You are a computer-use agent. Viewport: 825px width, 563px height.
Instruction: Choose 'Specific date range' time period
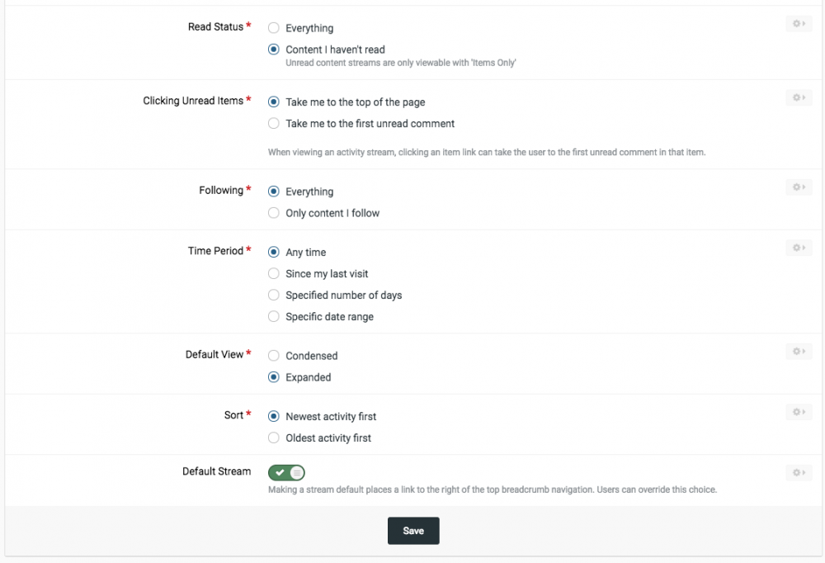coord(274,317)
